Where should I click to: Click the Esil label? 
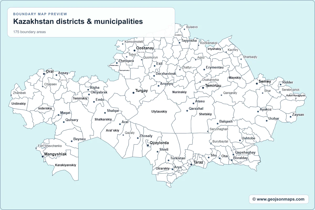pos(159,64)
